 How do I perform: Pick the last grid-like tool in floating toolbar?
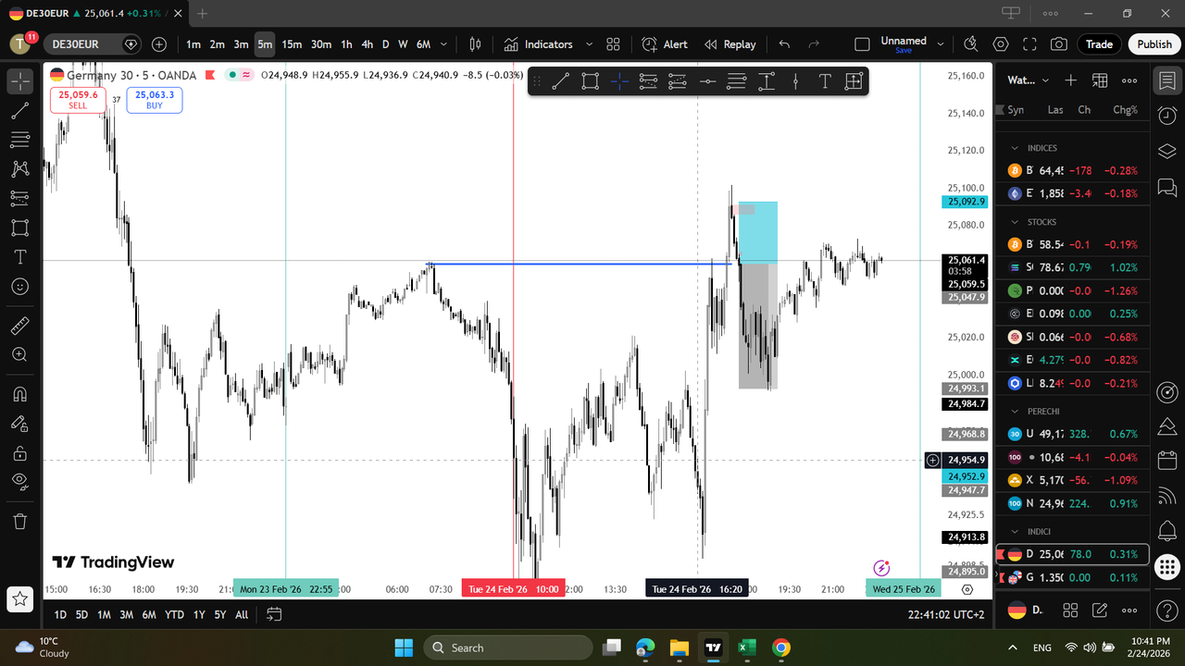tap(854, 81)
